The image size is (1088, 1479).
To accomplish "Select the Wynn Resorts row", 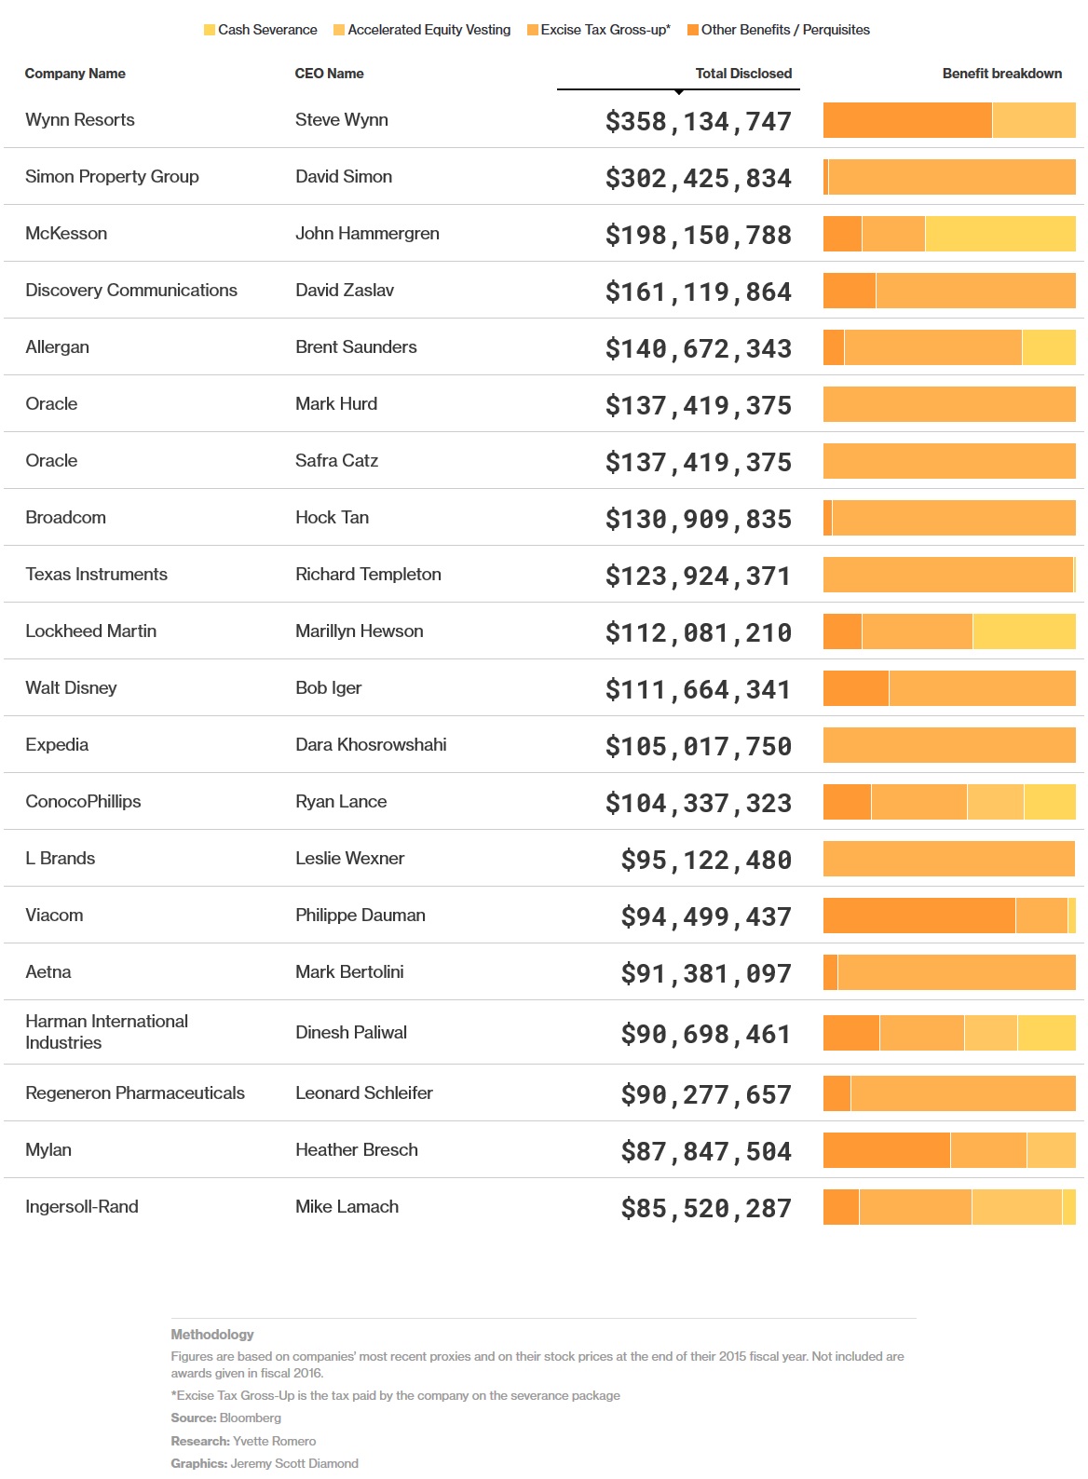I will coord(544,120).
